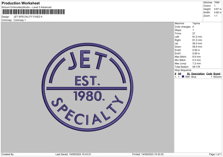Image resolution: width=223 pixels, height=157 pixels.
Task: Select the 'Colorway 1' value
Action: [x=20, y=20]
